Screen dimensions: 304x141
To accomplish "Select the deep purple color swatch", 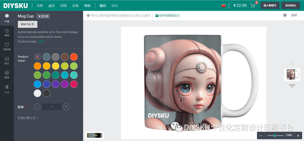I will [x=56, y=84].
